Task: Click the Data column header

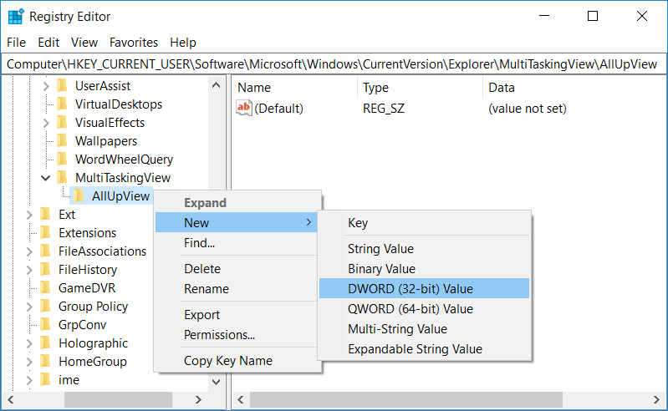Action: click(502, 88)
